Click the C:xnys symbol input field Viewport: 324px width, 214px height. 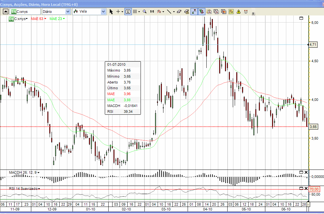click(x=25, y=12)
